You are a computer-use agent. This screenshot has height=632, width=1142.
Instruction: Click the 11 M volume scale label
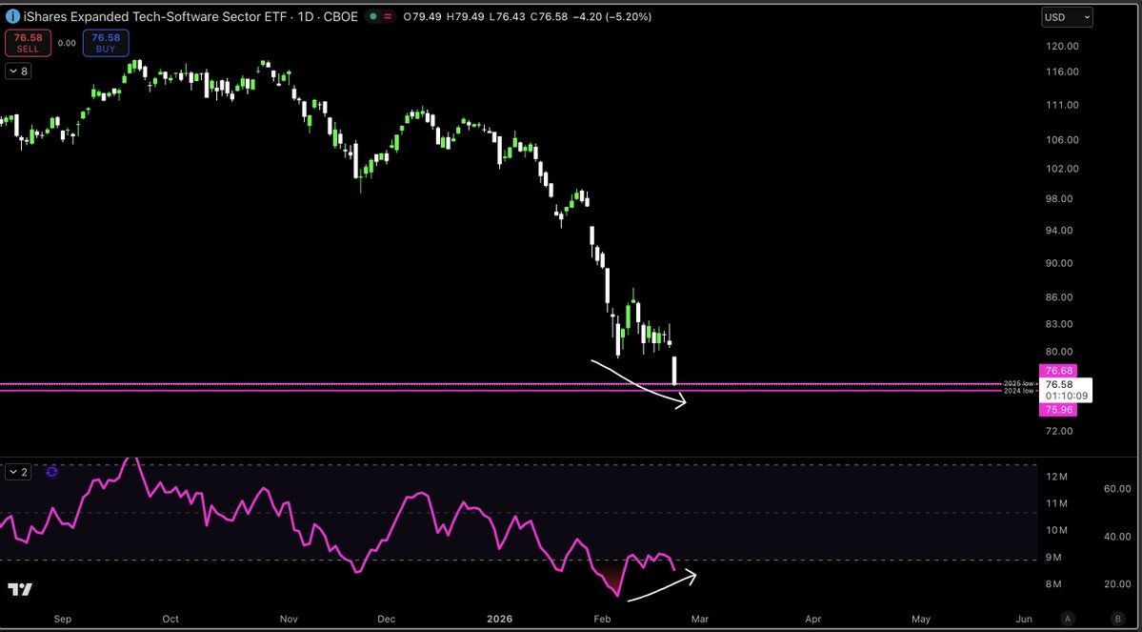(1057, 503)
